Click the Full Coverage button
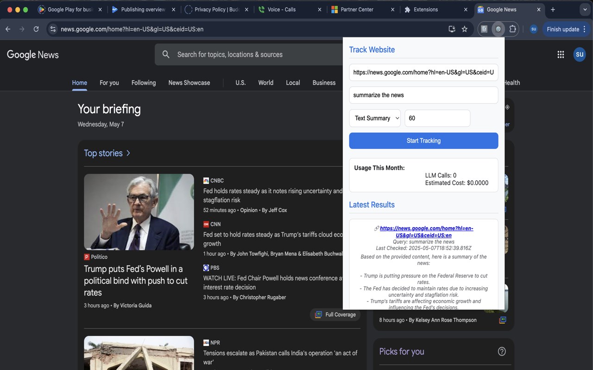This screenshot has width=593, height=370. pyautogui.click(x=335, y=314)
